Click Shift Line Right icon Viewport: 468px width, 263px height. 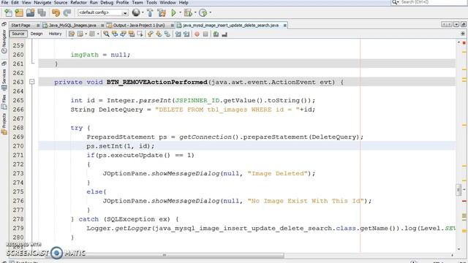coord(186,34)
